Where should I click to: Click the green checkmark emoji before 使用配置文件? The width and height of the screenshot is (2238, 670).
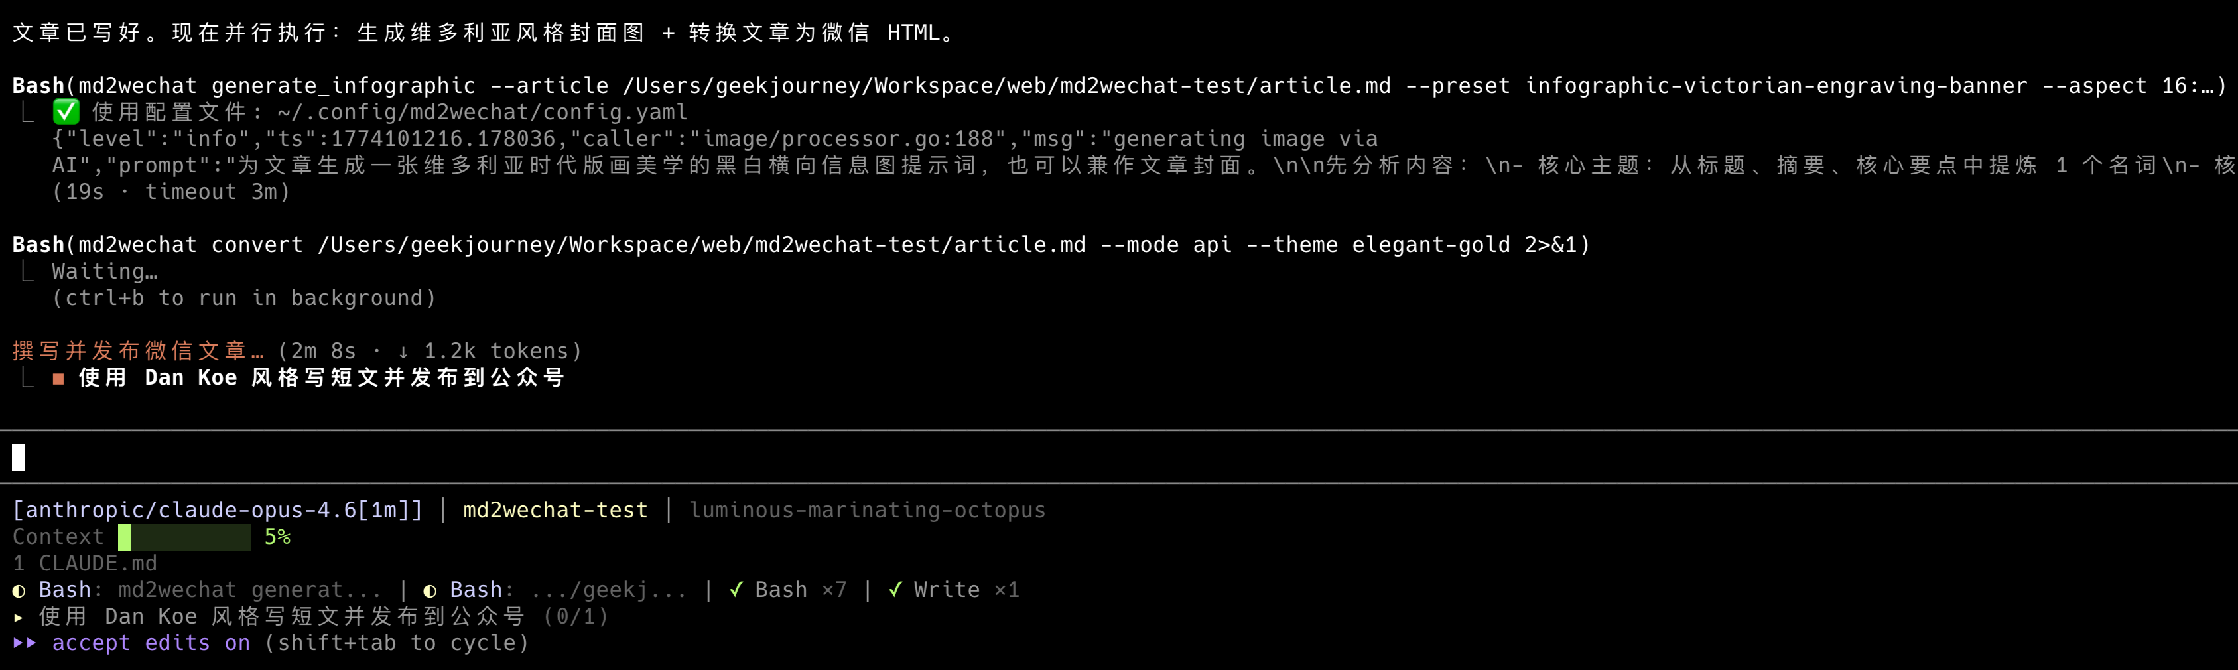[x=66, y=112]
